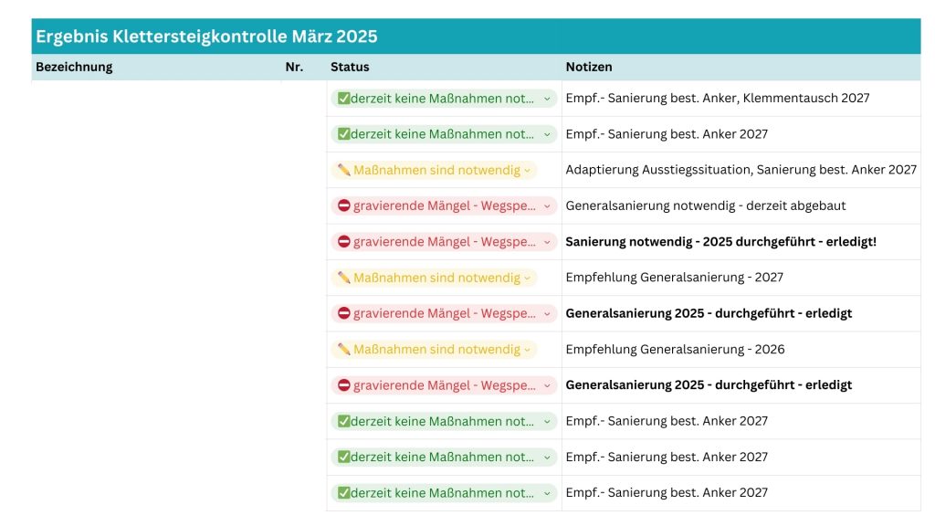
Task: Click the green checkmark icon in the Klemmentausch row
Action: [x=343, y=99]
